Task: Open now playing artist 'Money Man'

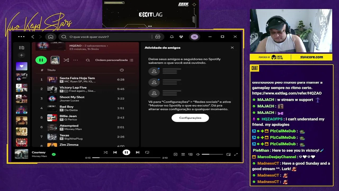Action: coord(39,156)
